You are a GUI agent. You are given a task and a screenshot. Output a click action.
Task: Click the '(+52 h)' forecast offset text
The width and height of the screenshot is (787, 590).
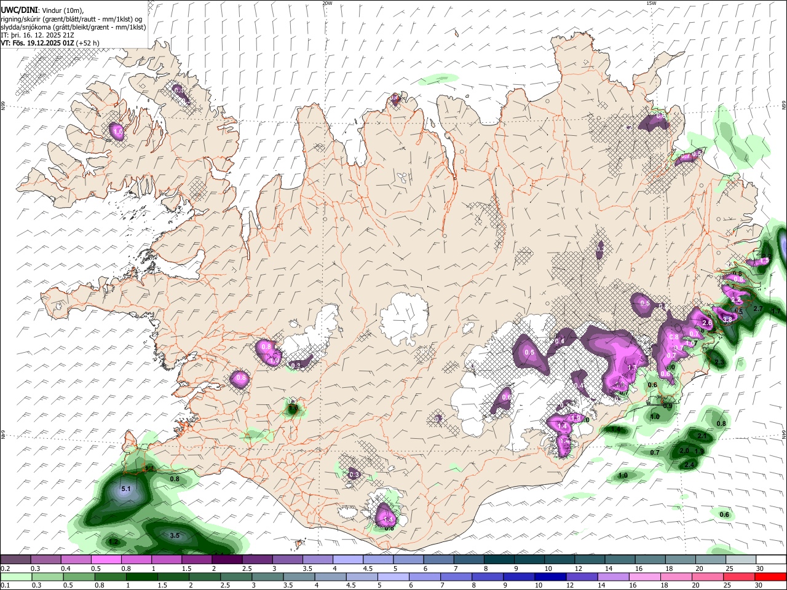(x=88, y=43)
